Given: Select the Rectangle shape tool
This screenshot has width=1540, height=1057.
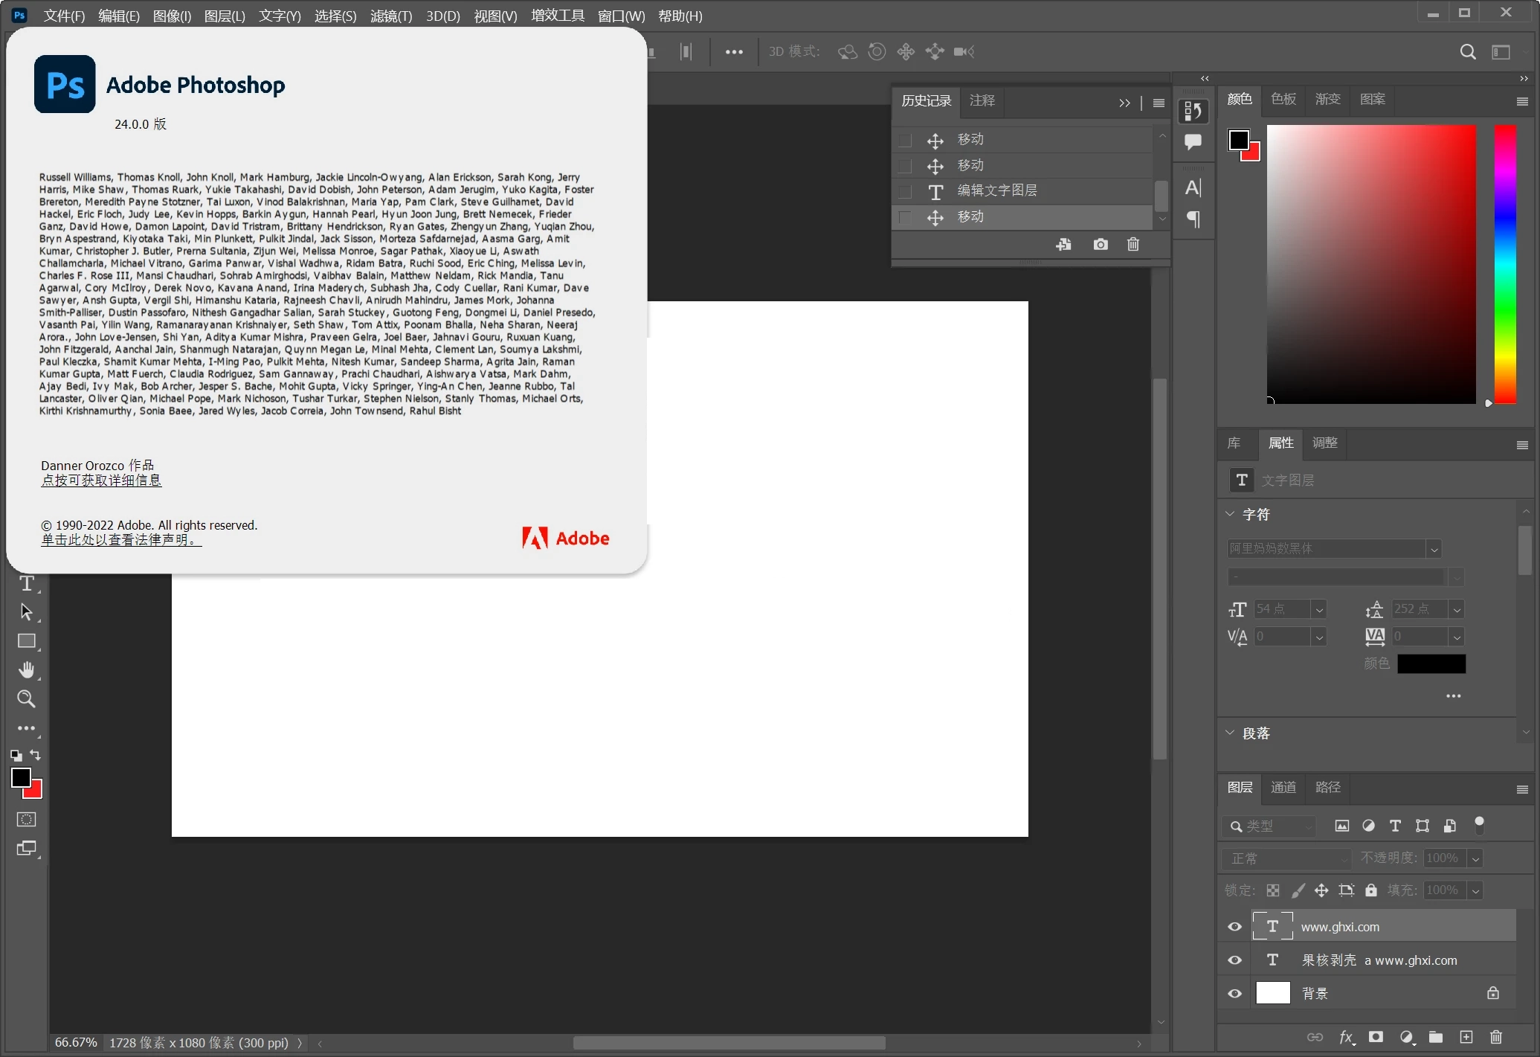Looking at the screenshot, I should (x=27, y=641).
